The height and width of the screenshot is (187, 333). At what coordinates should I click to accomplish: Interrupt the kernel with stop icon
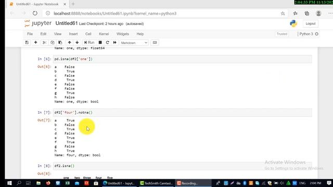[x=100, y=43]
